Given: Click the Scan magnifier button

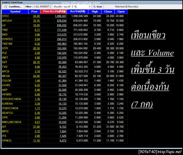Looking at the screenshot, I should 98,7.
